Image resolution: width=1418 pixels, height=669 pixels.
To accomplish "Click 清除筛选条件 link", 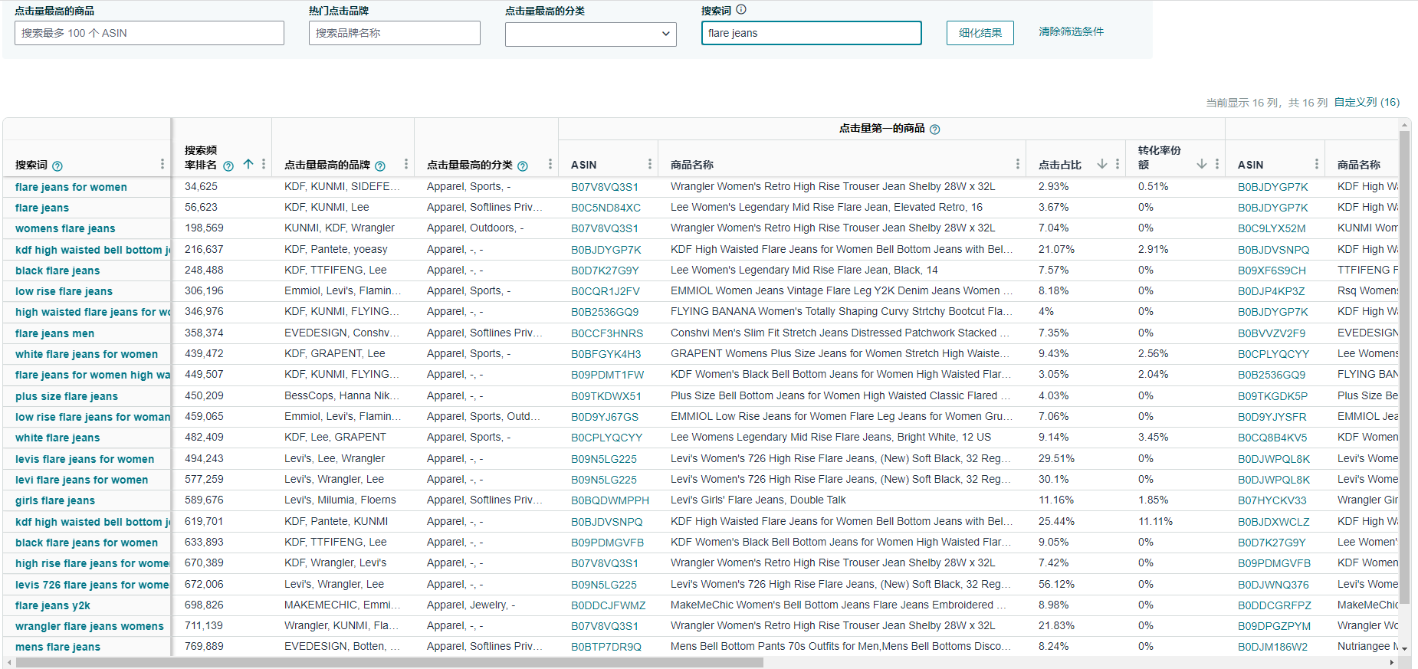I will (x=1072, y=31).
